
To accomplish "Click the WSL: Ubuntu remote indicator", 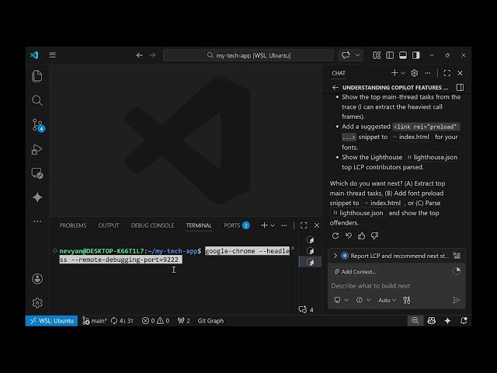I will 51,321.
